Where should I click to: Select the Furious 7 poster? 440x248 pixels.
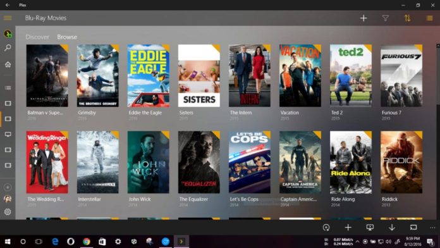click(401, 75)
